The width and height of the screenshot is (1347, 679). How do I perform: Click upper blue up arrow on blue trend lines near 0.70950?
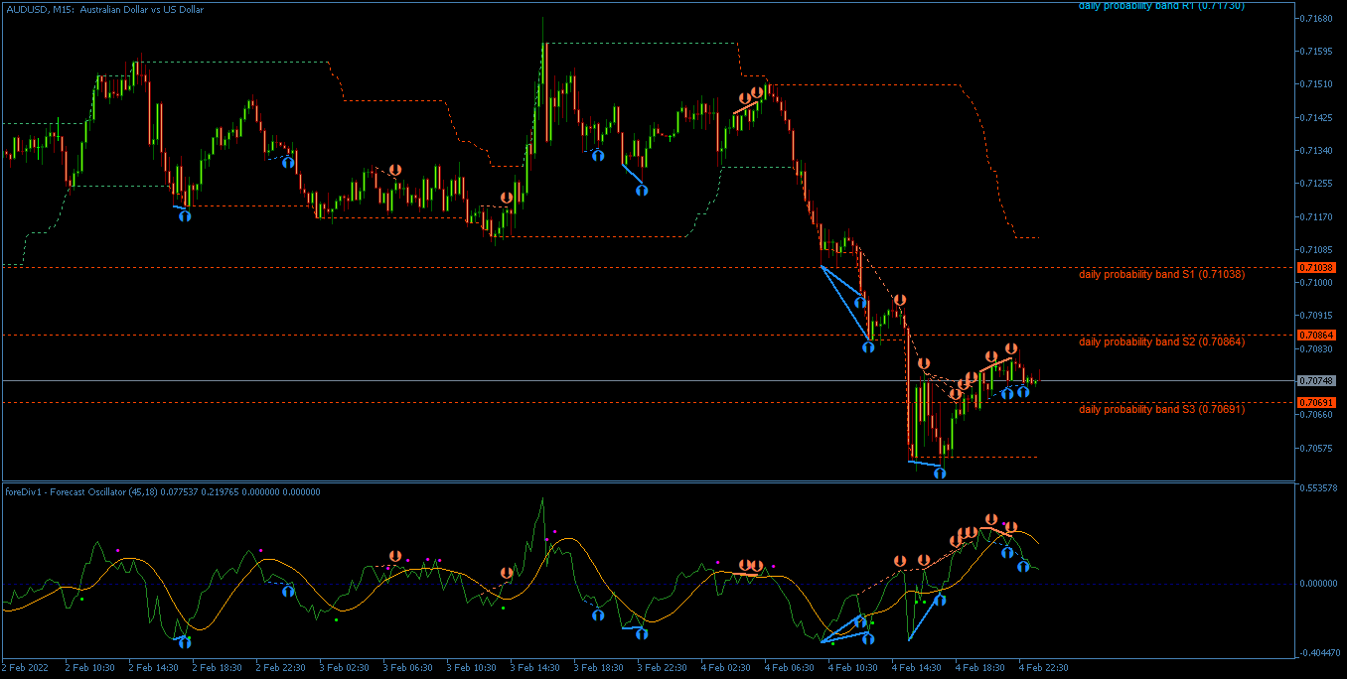click(x=860, y=302)
